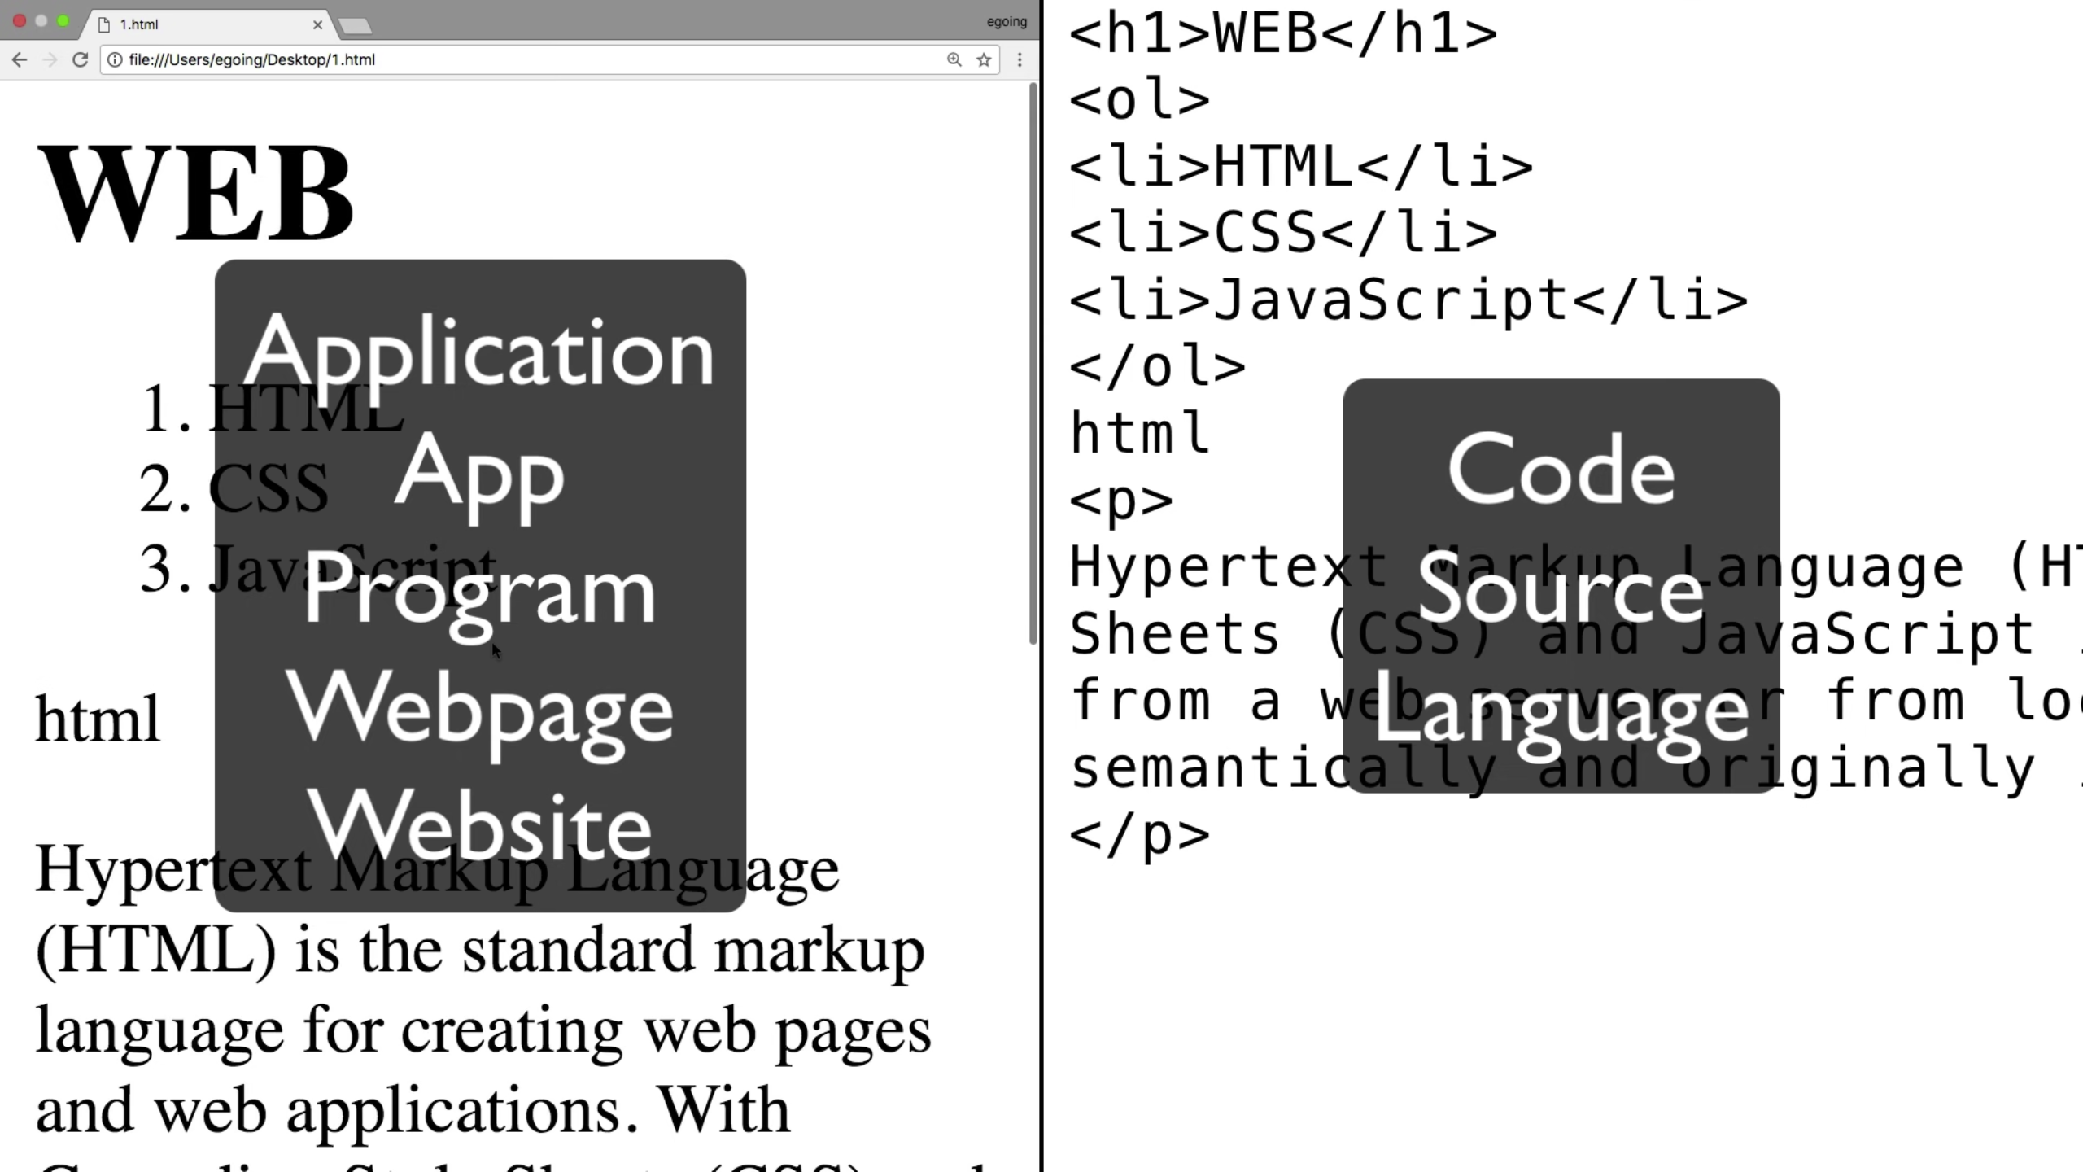This screenshot has width=2083, height=1172.
Task: Close the 1.html tab
Action: coord(317,24)
